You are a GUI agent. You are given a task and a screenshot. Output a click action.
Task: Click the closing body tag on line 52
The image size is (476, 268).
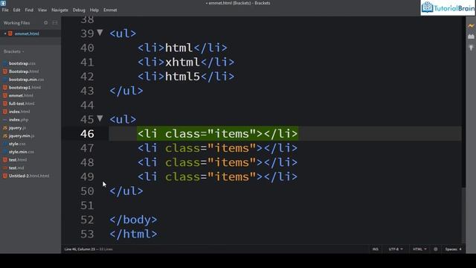(x=133, y=220)
